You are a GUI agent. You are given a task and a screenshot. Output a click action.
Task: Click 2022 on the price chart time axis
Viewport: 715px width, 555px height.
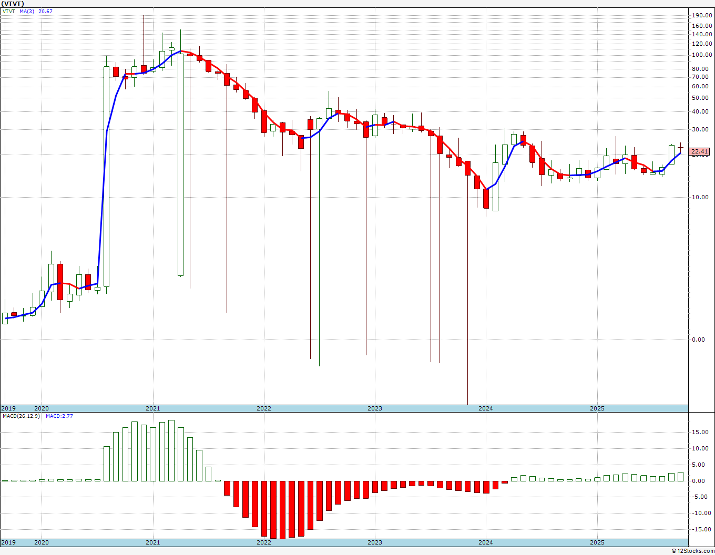[263, 408]
